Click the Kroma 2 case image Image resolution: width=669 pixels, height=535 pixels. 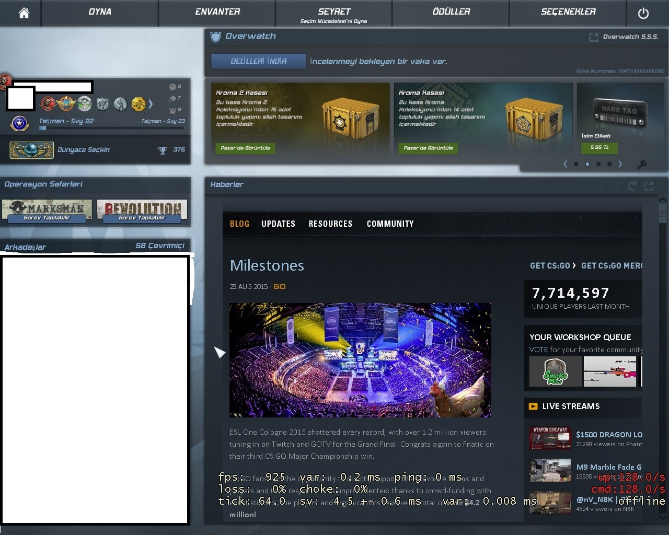coord(350,119)
